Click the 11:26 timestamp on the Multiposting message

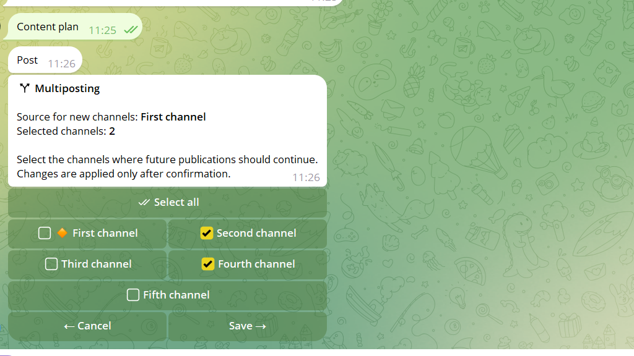[306, 177]
